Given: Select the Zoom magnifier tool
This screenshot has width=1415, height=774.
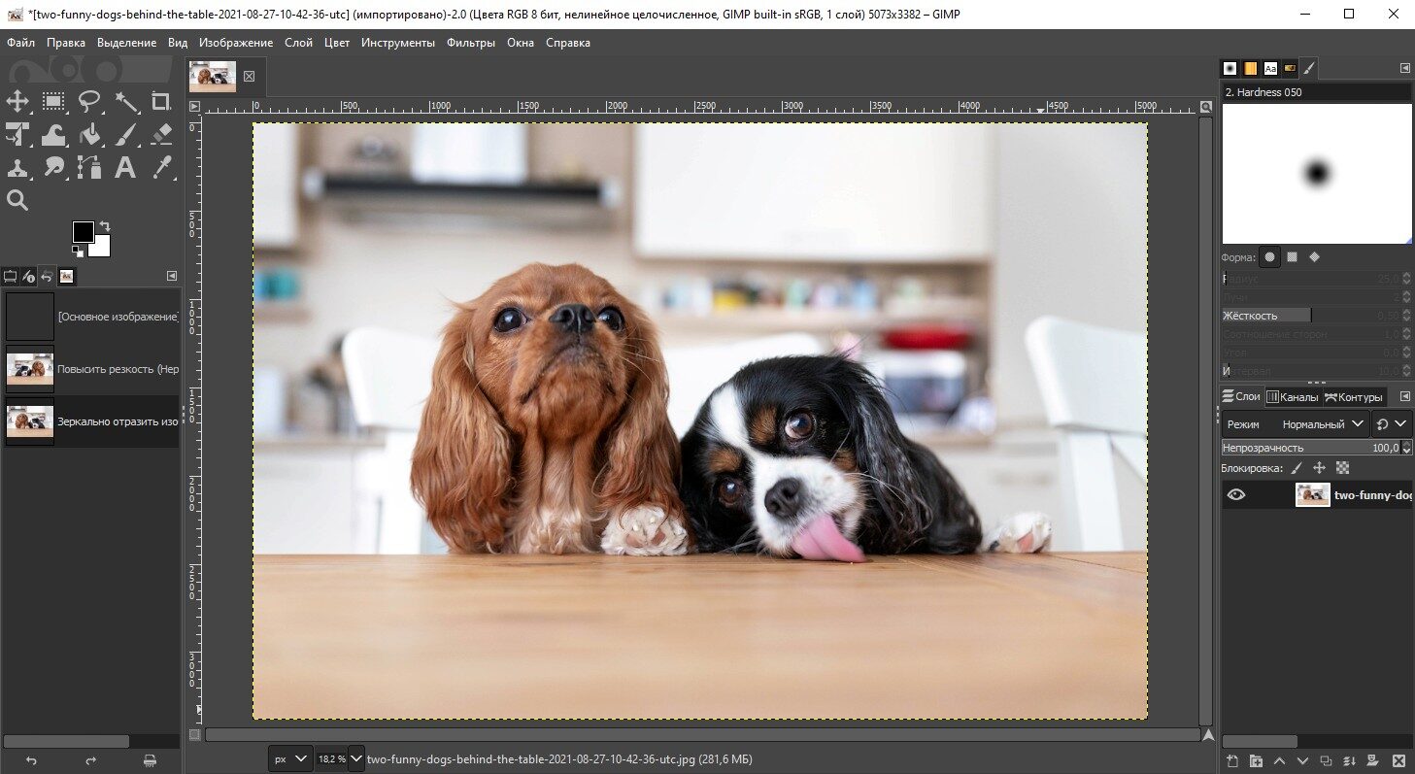Looking at the screenshot, I should tap(18, 200).
